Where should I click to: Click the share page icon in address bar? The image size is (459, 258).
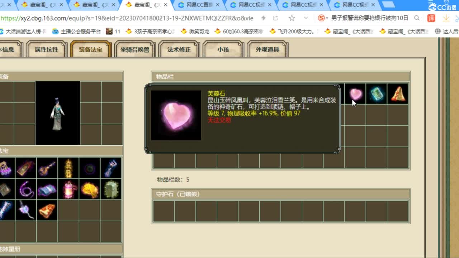click(275, 18)
